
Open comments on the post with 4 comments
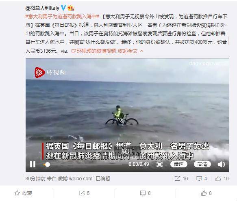point(202,179)
